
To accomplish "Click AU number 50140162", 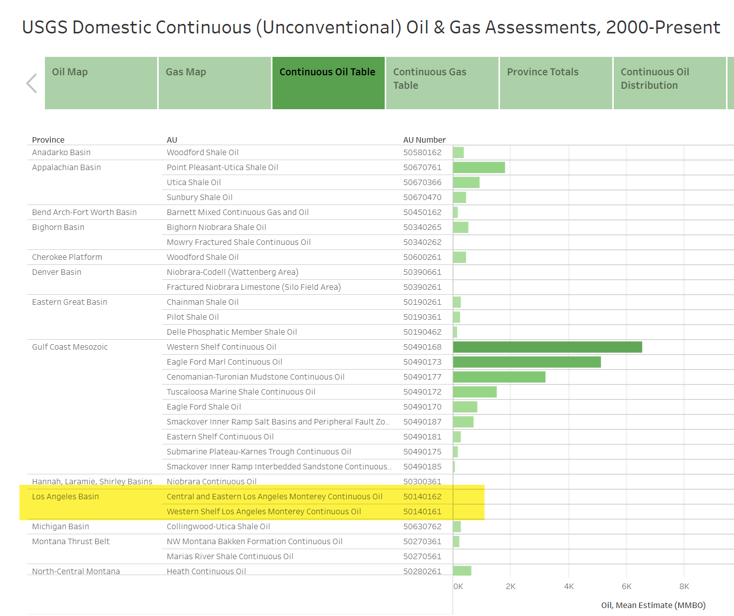I will click(422, 497).
